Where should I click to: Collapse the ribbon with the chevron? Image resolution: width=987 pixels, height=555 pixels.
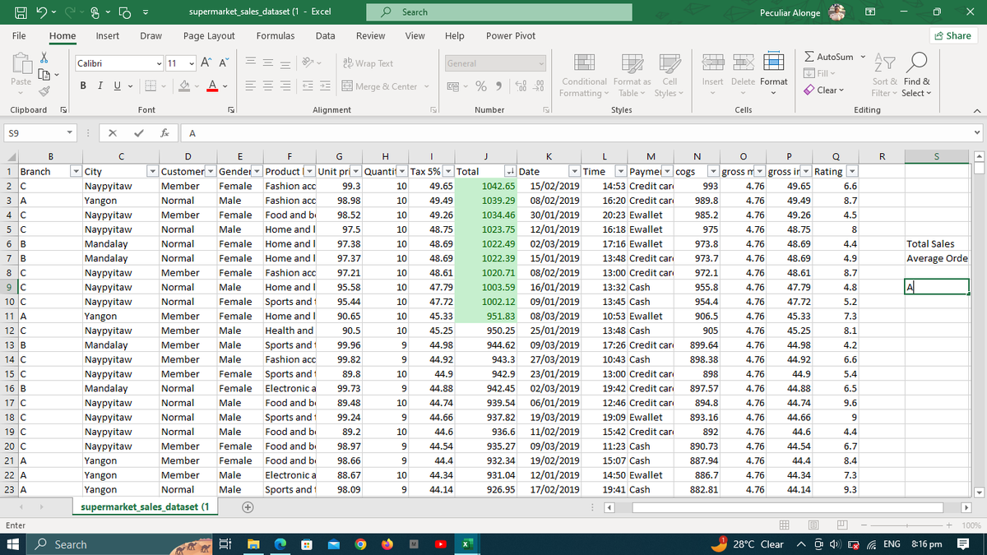click(977, 110)
